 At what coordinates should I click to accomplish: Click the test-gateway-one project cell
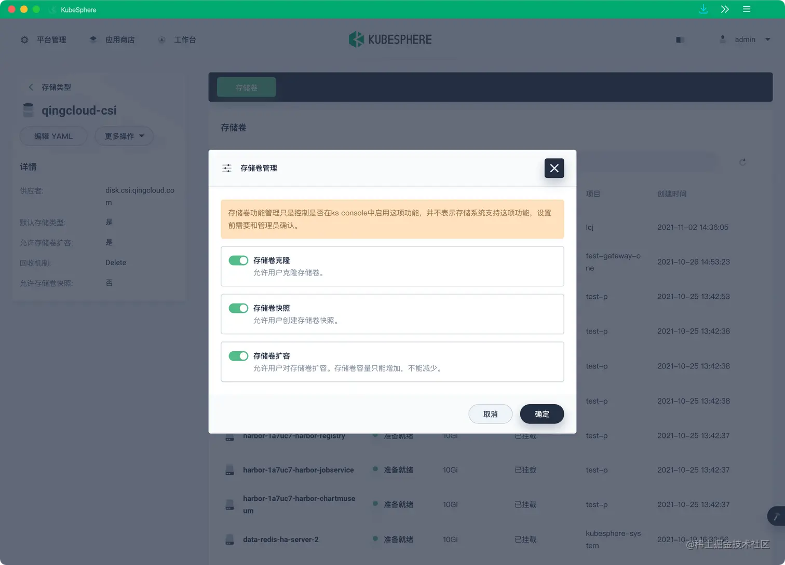(x=613, y=262)
